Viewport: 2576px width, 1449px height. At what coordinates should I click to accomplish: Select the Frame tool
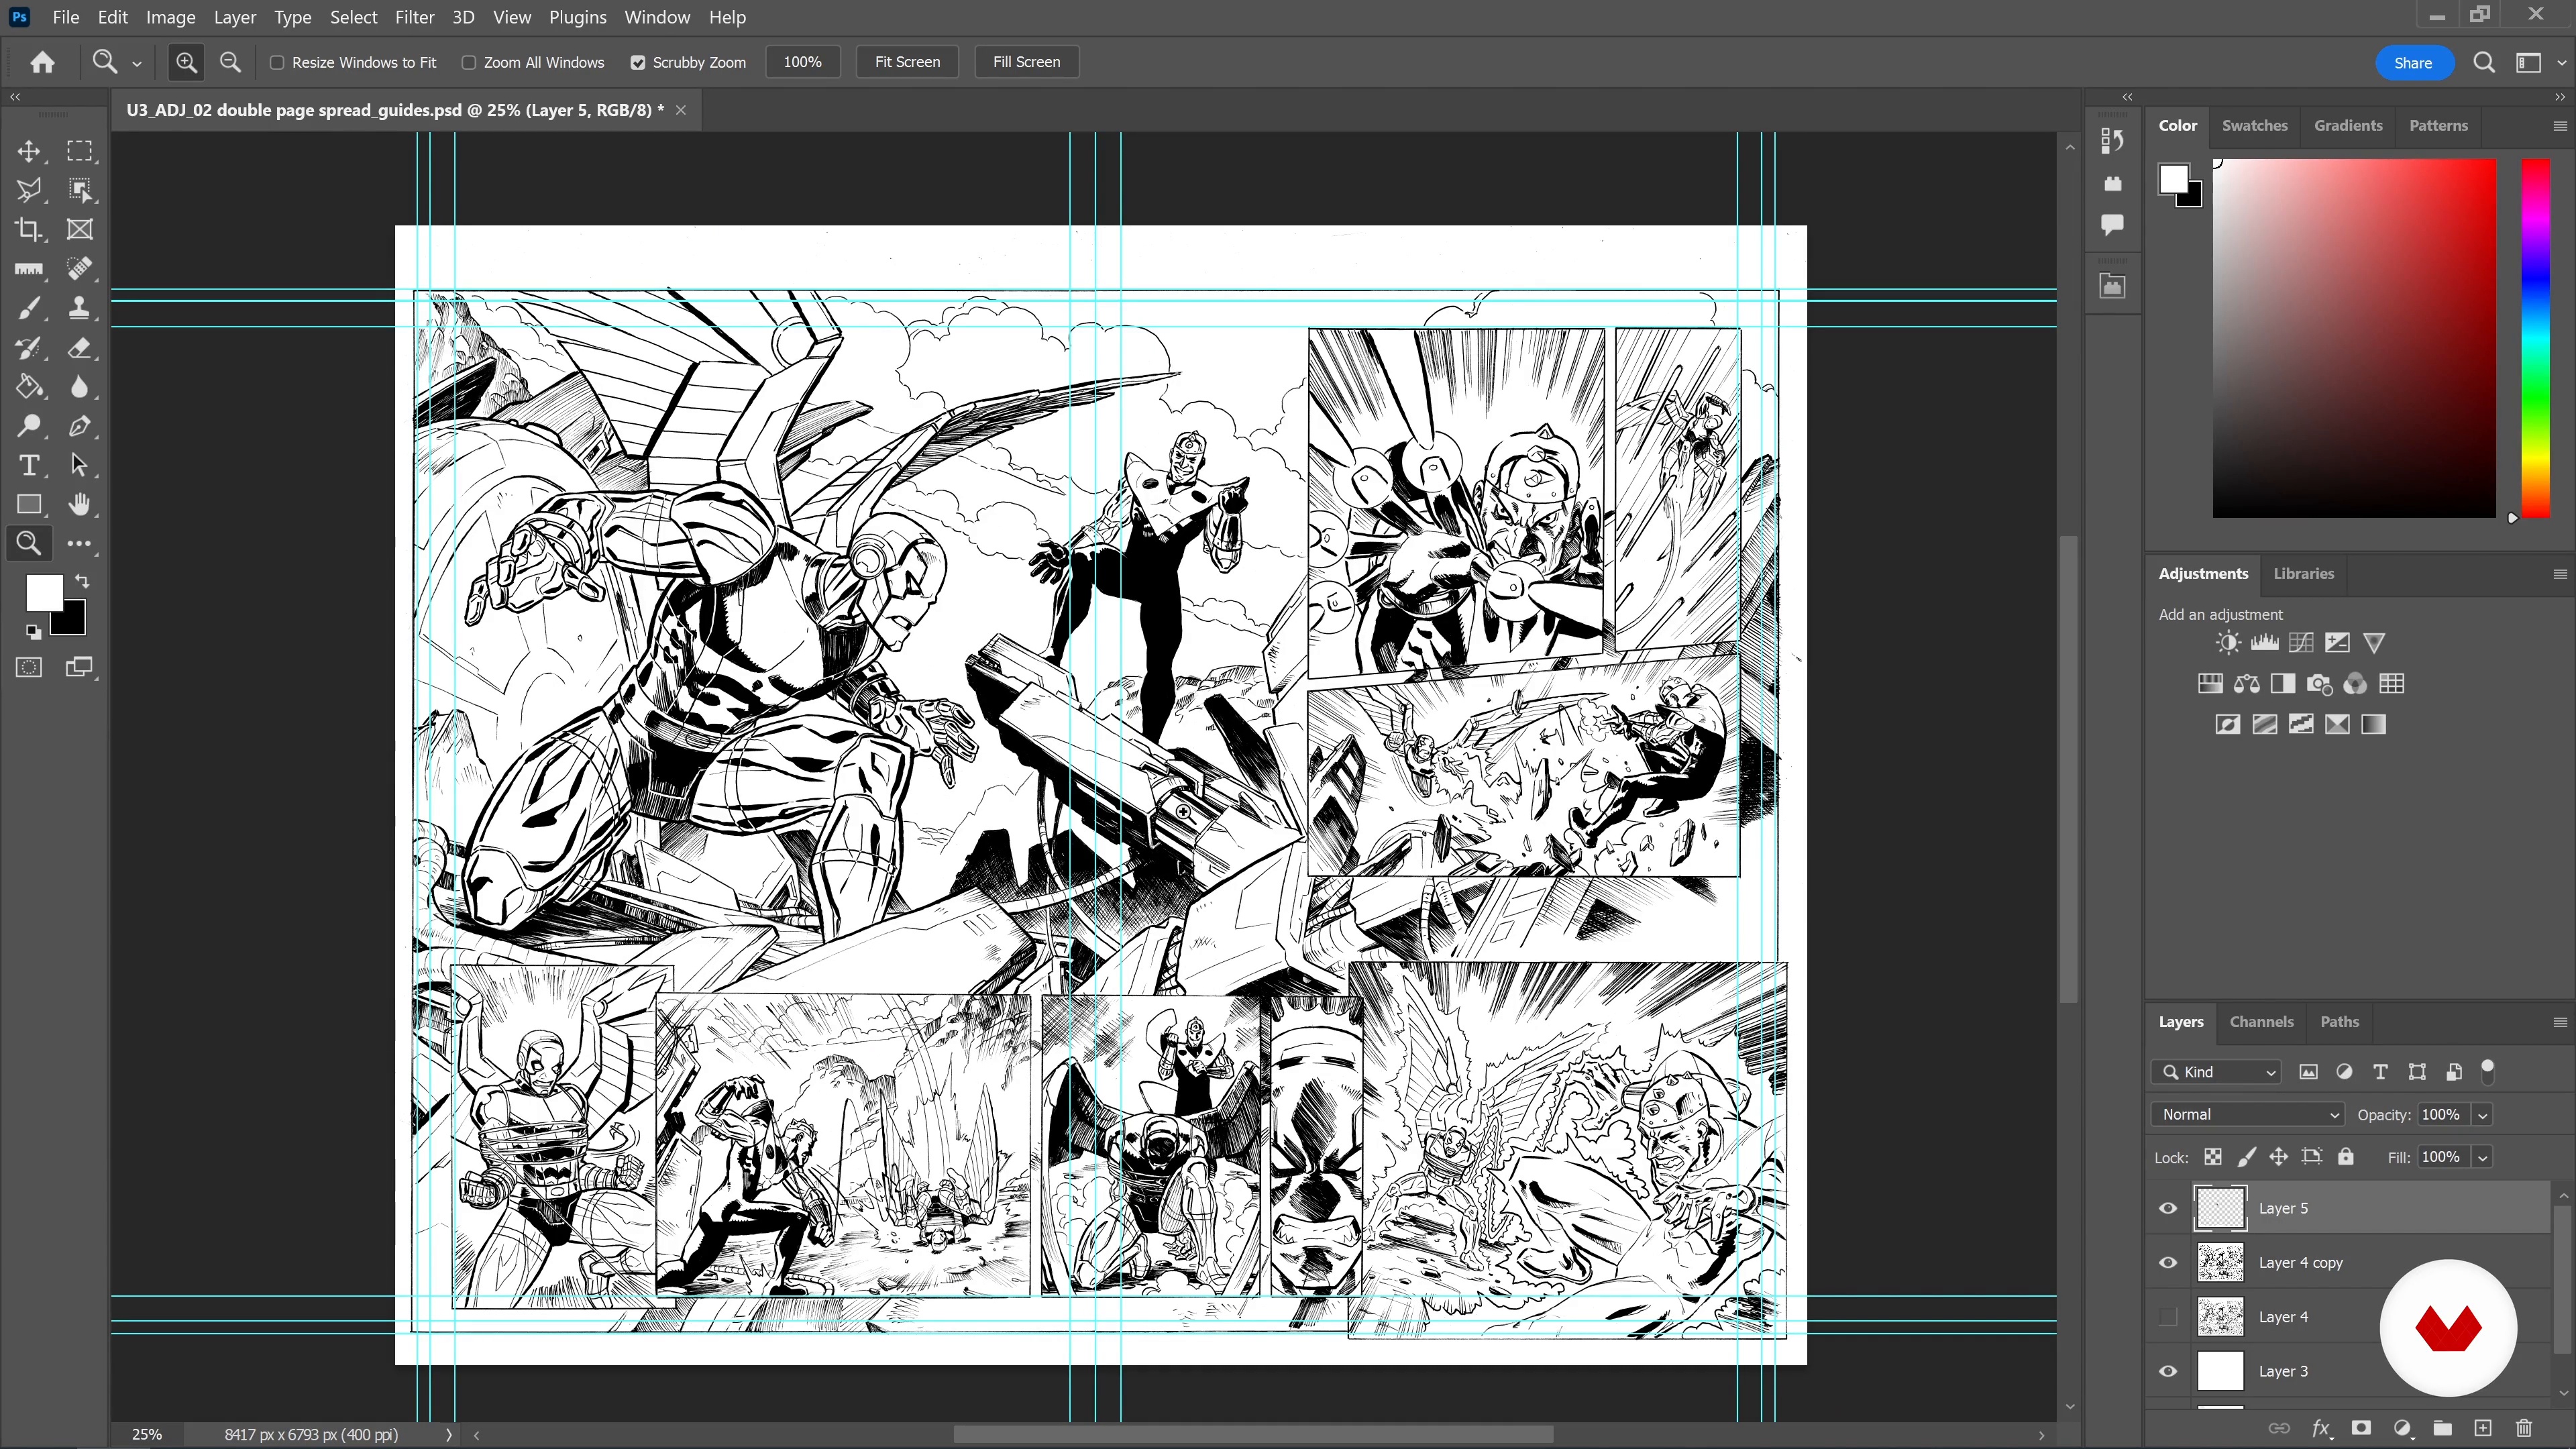click(x=79, y=229)
